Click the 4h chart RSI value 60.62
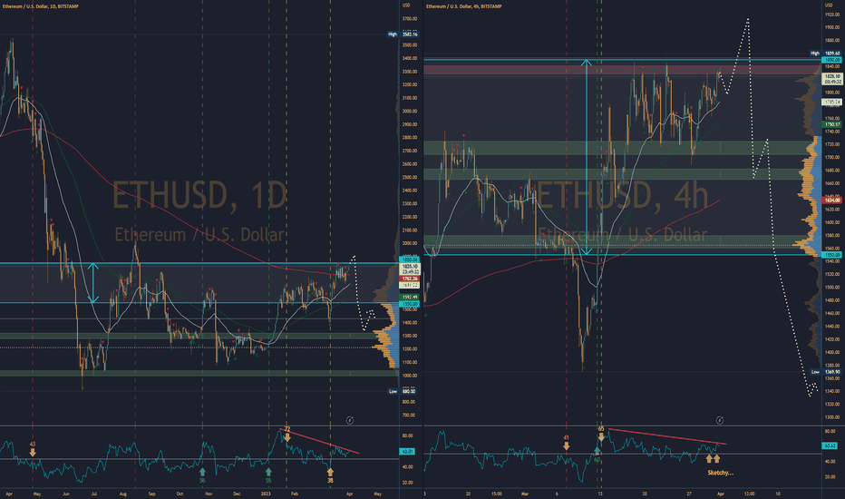 point(830,445)
